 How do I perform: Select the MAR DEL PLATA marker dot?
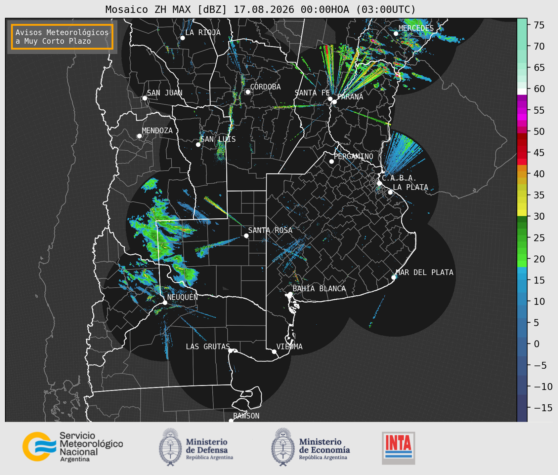[394, 277]
